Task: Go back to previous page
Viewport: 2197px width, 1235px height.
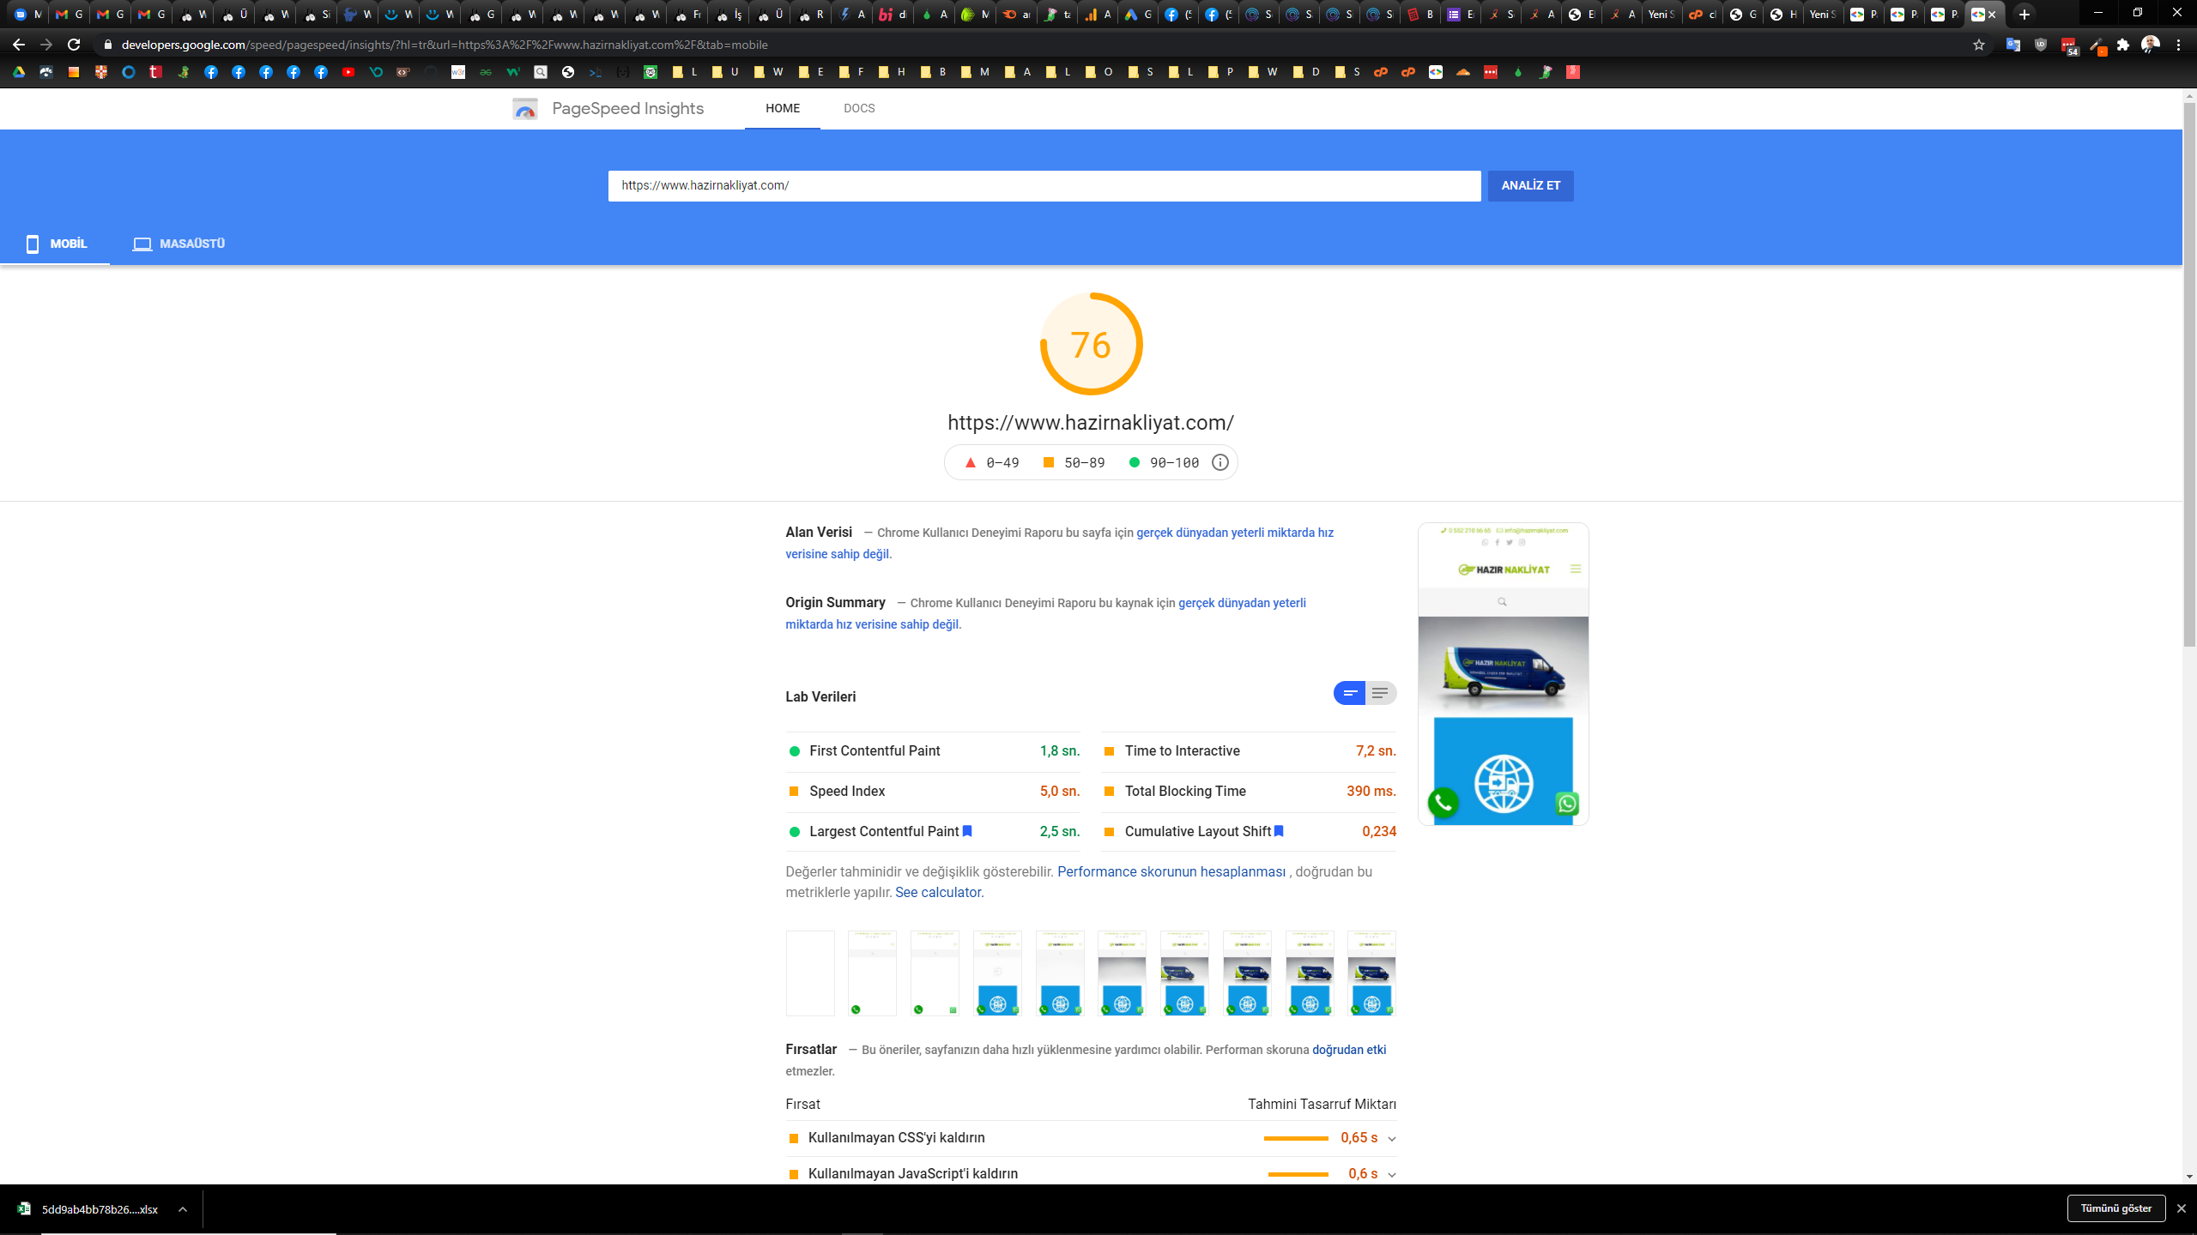Action: (x=19, y=45)
